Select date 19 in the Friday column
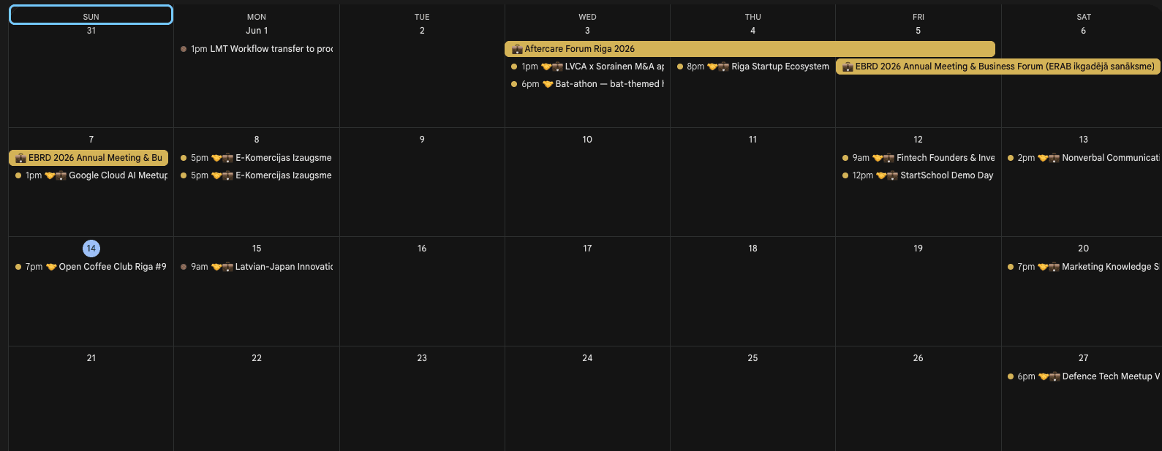 (918, 249)
